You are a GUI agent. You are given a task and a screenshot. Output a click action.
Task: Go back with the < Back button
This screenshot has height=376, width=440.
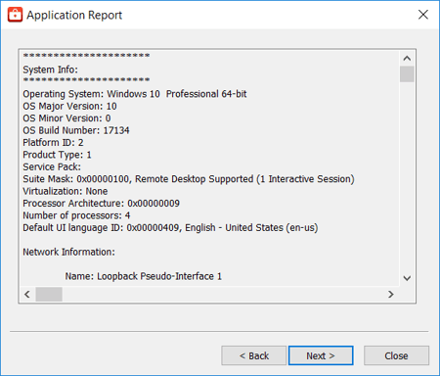(x=254, y=355)
